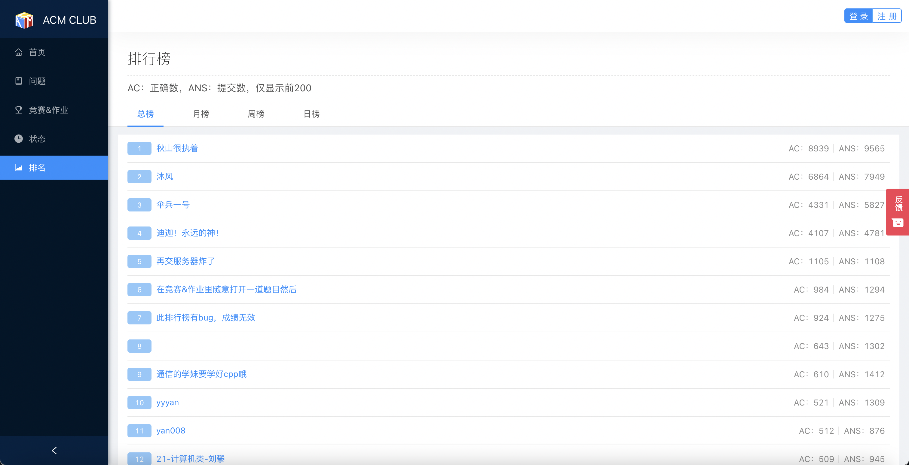Viewport: 909px width, 465px height.
Task: Switch to the 总榜 tab
Action: [x=145, y=114]
